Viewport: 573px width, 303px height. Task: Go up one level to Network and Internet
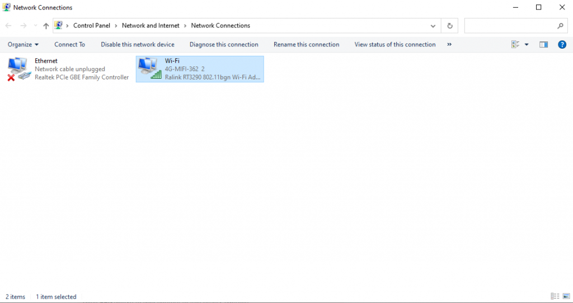[46, 26]
